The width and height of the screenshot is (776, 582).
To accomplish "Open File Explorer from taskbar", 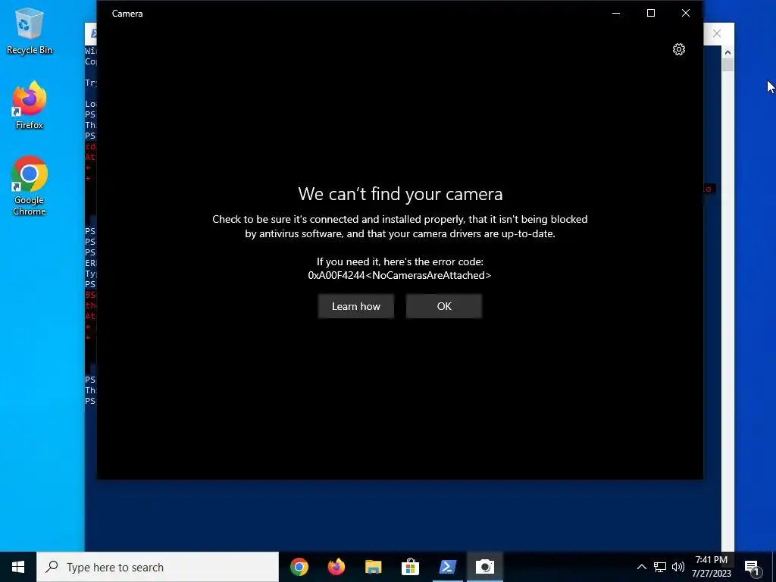I will [373, 567].
